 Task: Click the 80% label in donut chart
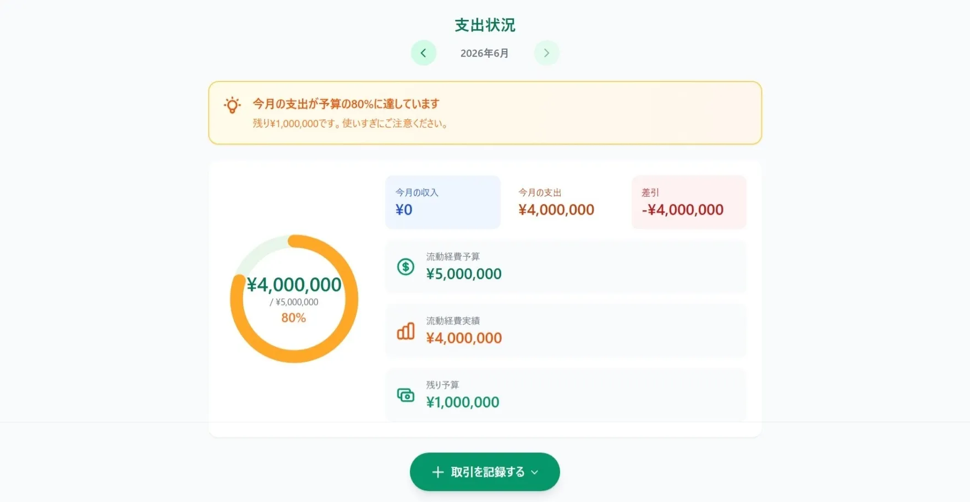click(294, 318)
